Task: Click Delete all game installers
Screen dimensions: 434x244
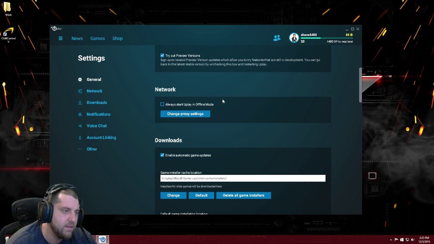Action: coord(243,196)
